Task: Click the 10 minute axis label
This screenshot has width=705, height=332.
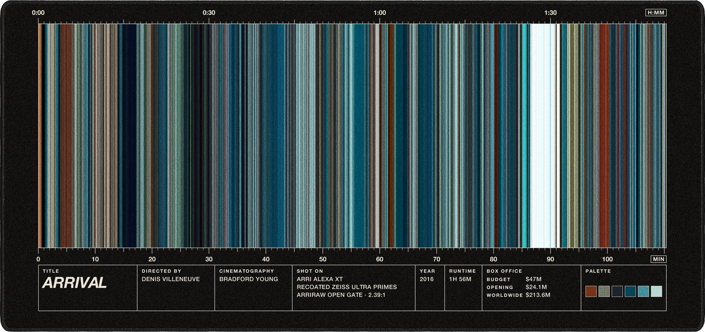Action: [x=95, y=259]
